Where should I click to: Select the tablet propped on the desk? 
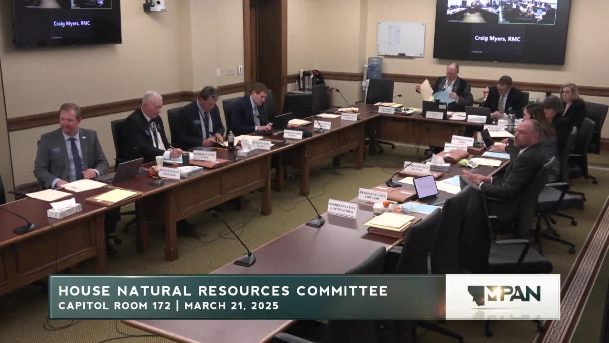click(x=426, y=187)
